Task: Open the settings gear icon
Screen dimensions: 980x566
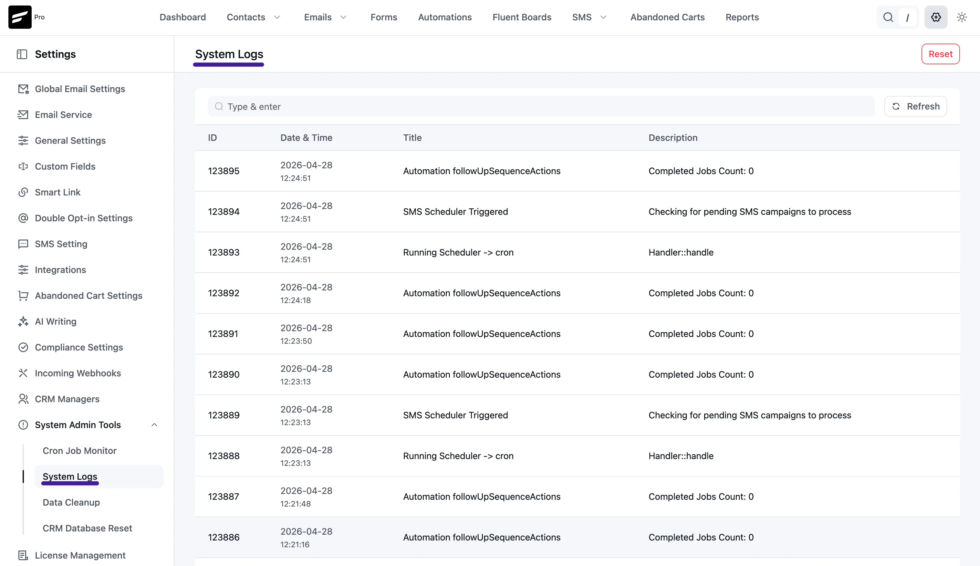Action: click(x=936, y=17)
